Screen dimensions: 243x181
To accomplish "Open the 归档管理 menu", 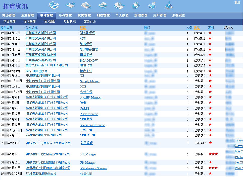I will pyautogui.click(x=103, y=15).
